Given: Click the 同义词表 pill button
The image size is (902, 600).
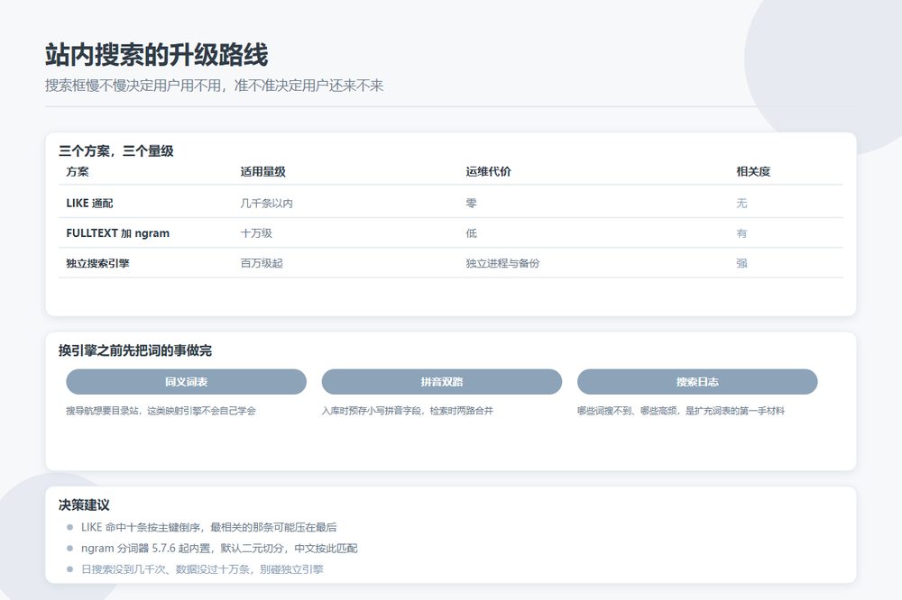Looking at the screenshot, I should (186, 382).
